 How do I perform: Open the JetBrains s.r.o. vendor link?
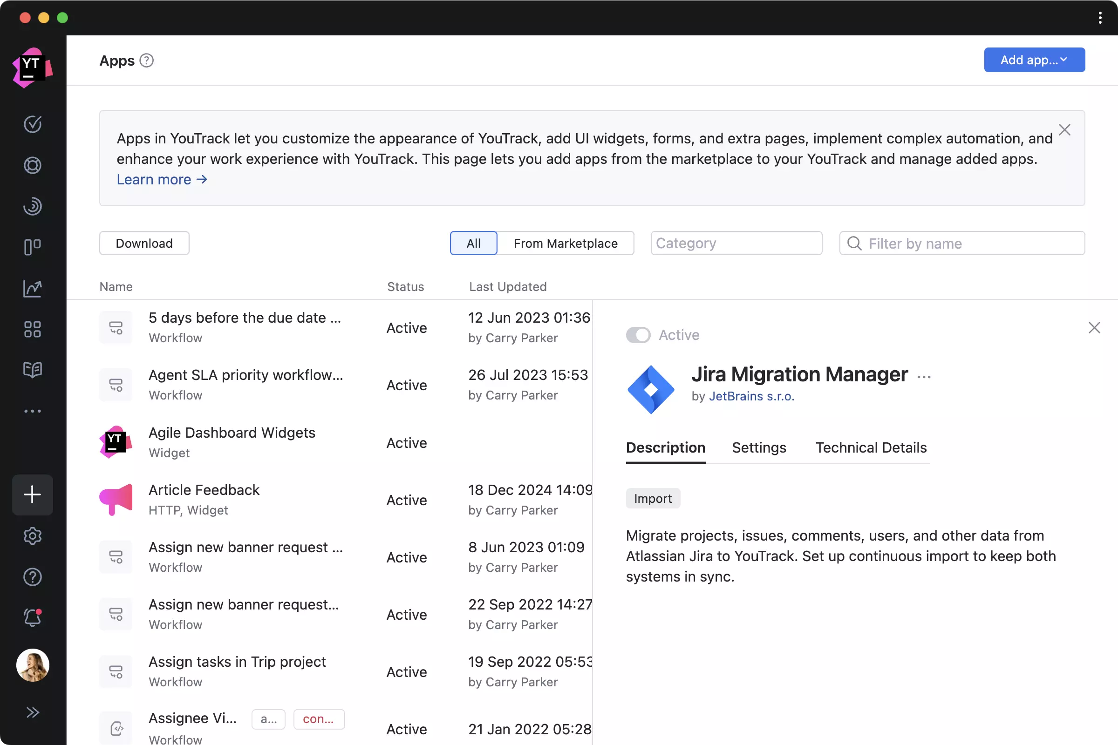751,396
